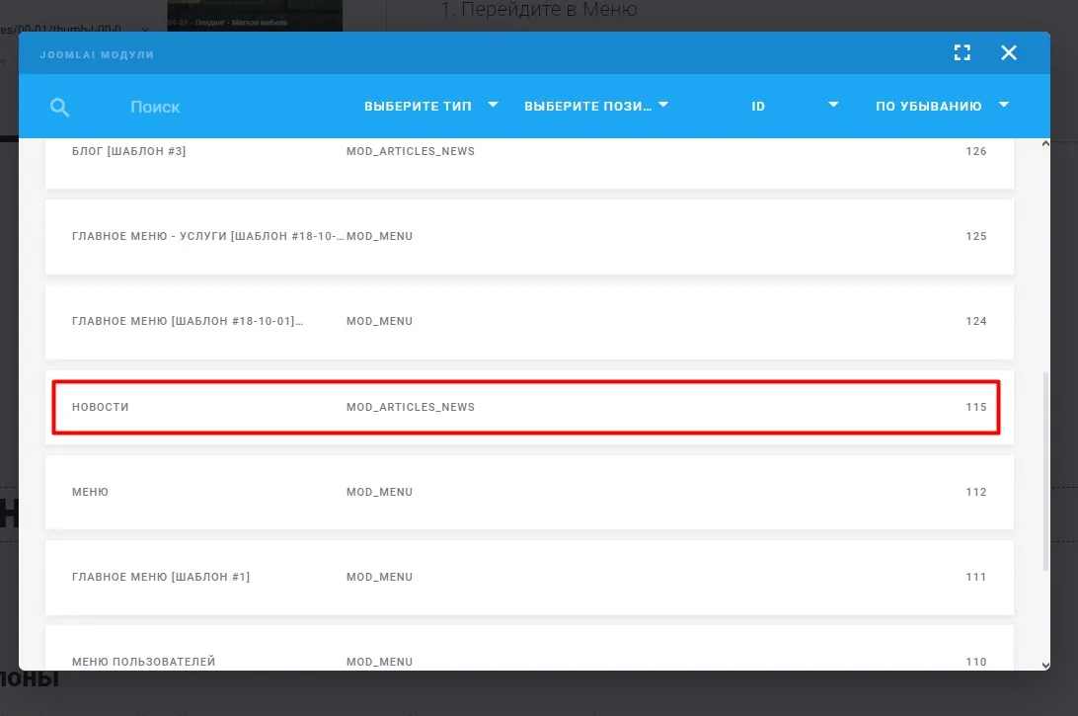Click the search magnifier icon
This screenshot has width=1078, height=716.
60,108
